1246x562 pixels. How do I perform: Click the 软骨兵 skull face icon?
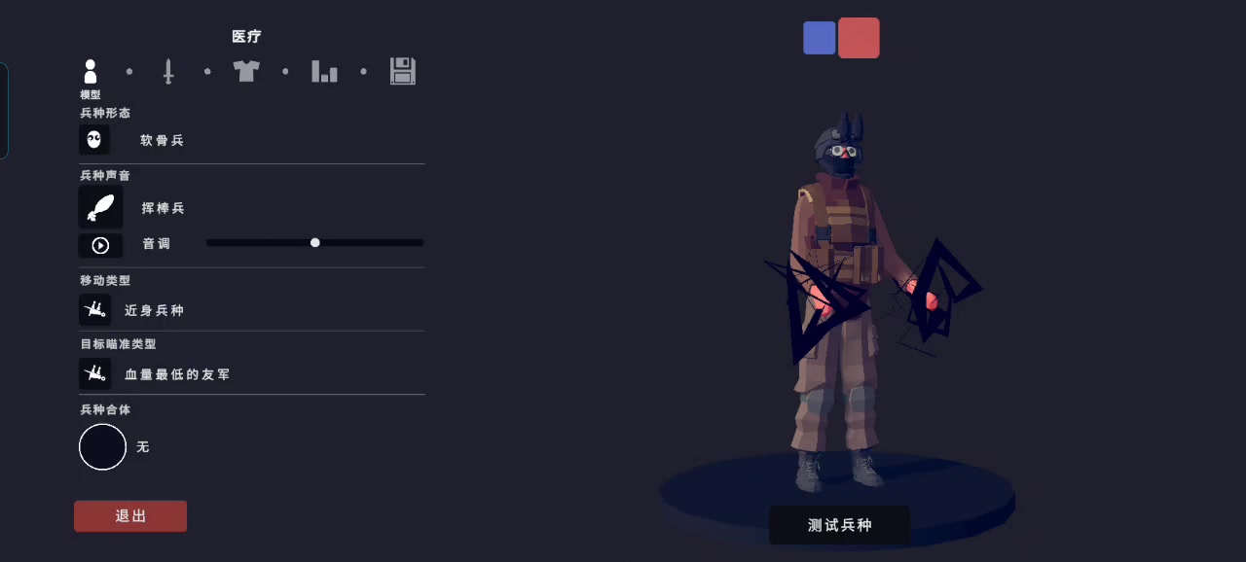[x=94, y=139]
